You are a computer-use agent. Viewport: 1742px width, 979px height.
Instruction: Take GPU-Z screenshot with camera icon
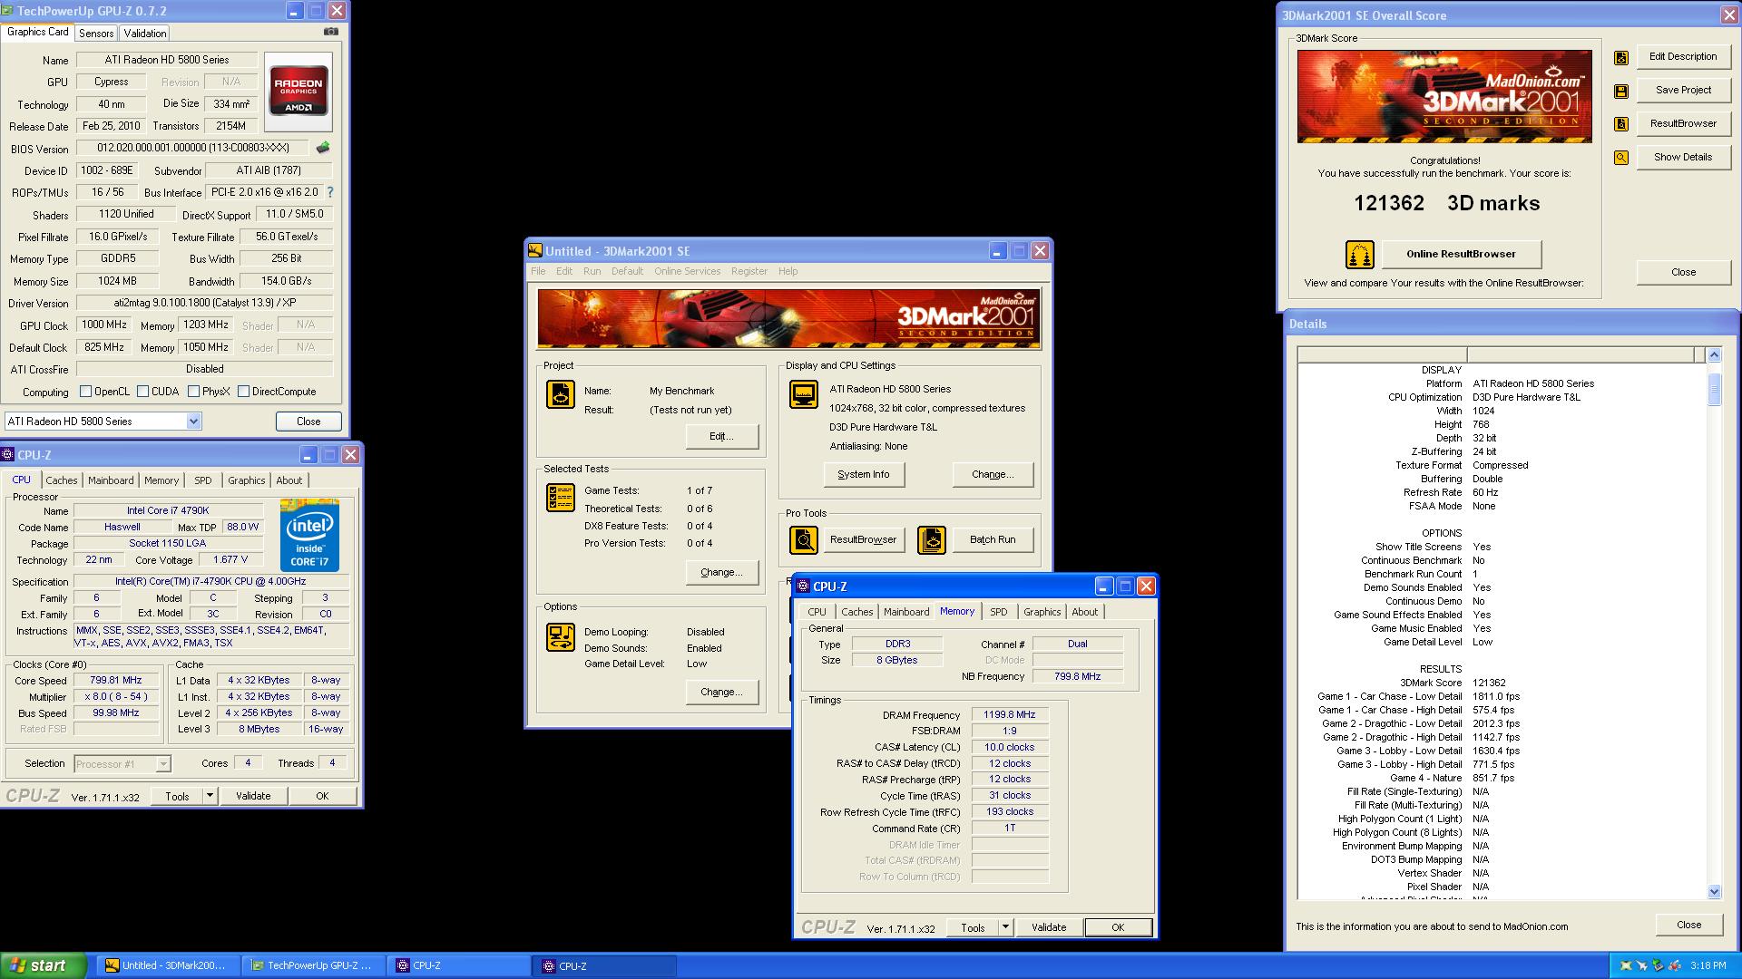coord(331,32)
